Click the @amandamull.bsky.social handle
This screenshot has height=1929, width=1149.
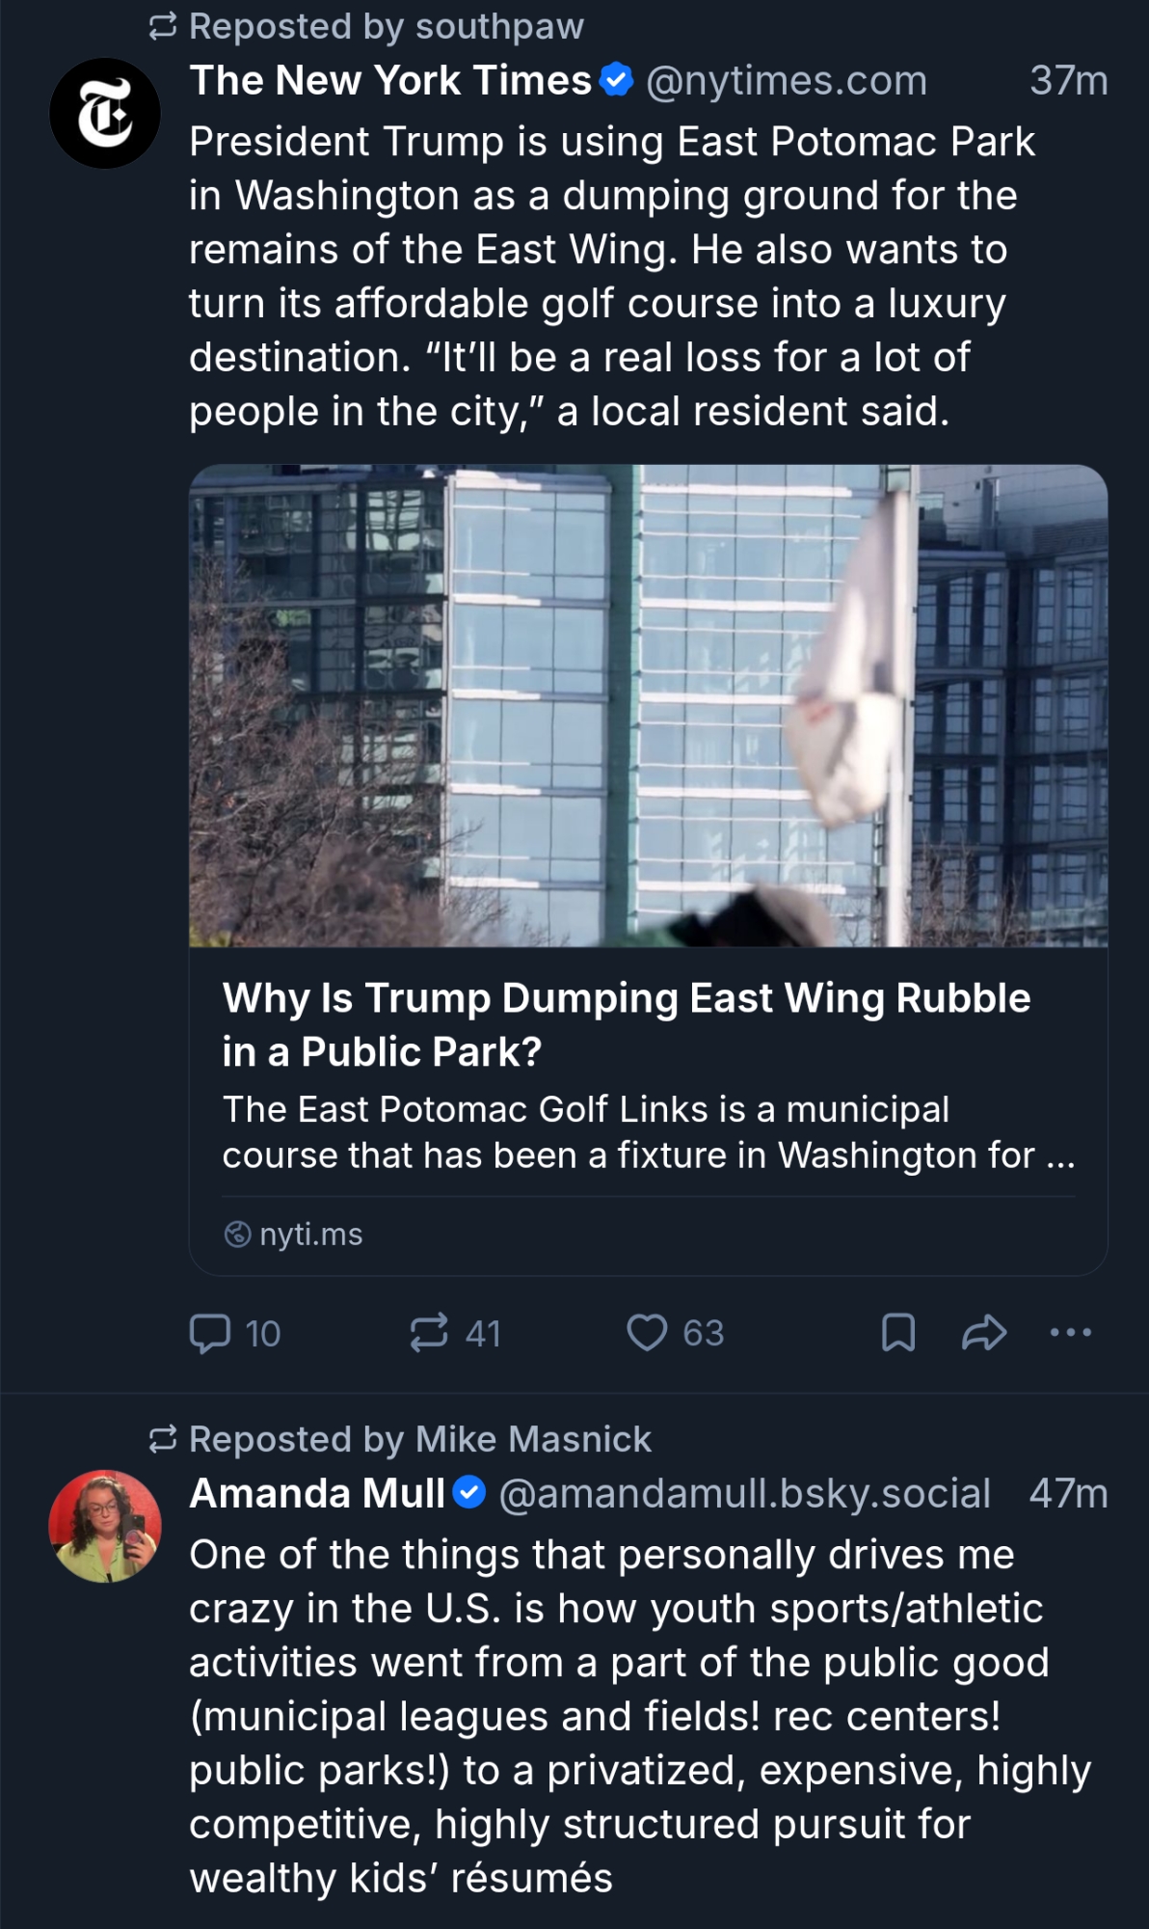coord(744,1494)
